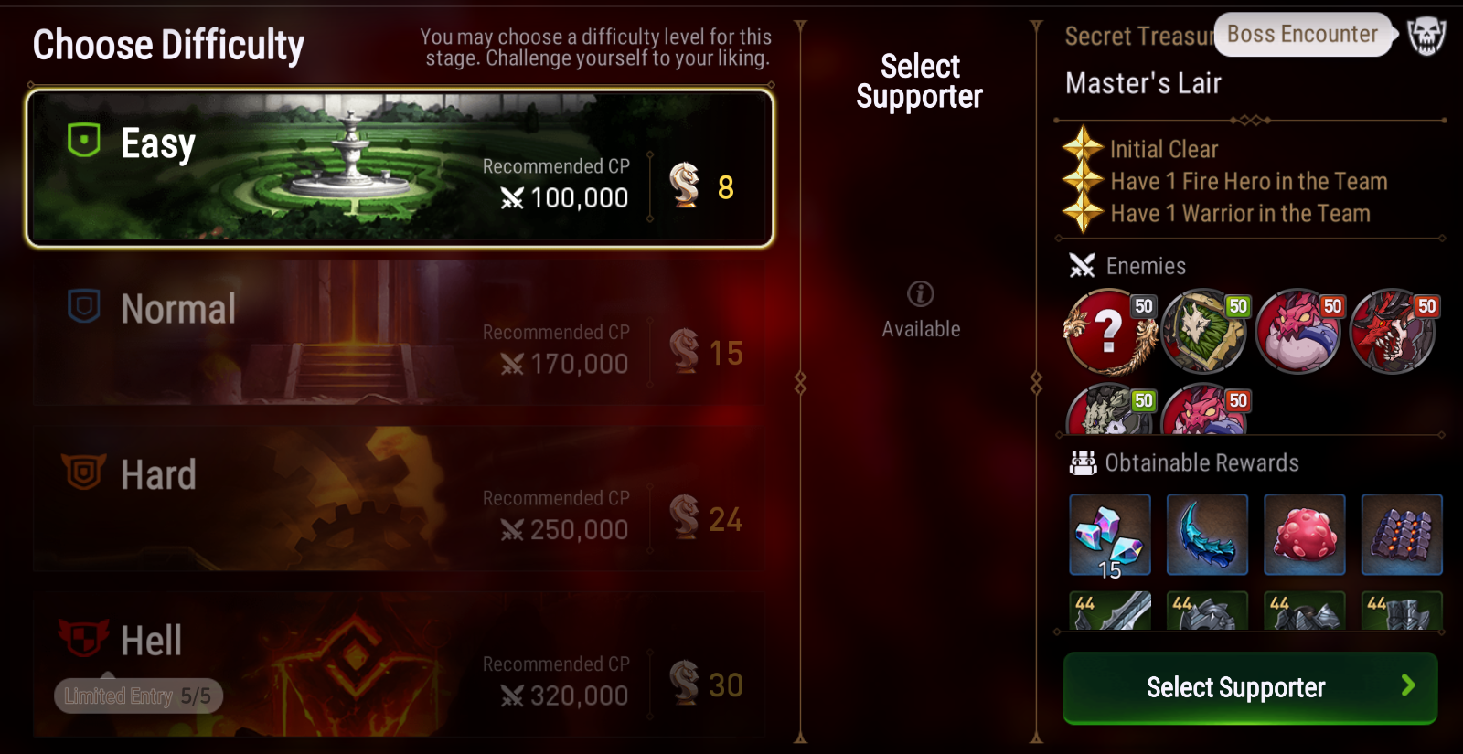Viewport: 1463px width, 754px height.
Task: Inspect the blue dragon claw reward
Action: coord(1207,535)
